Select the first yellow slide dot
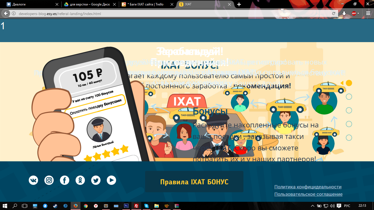 [x=349, y=83]
